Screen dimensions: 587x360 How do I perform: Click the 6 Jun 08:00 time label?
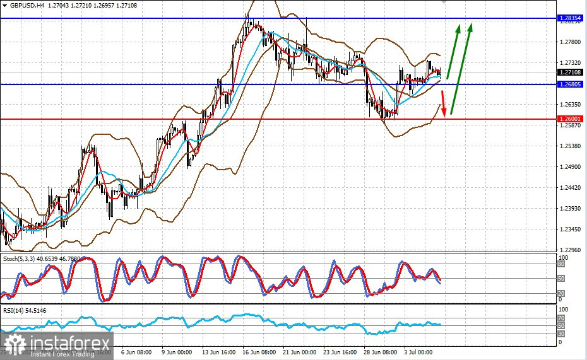136,352
